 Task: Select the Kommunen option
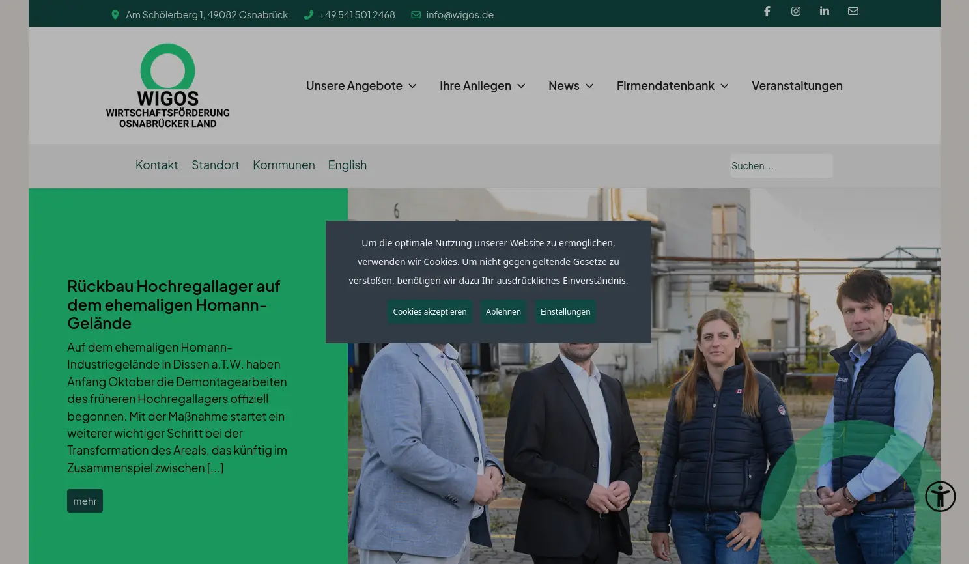pos(283,165)
